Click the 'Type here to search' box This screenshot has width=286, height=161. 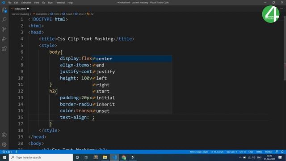pyautogui.click(x=41, y=157)
